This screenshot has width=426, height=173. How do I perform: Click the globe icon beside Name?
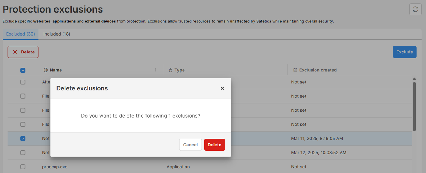click(46, 70)
